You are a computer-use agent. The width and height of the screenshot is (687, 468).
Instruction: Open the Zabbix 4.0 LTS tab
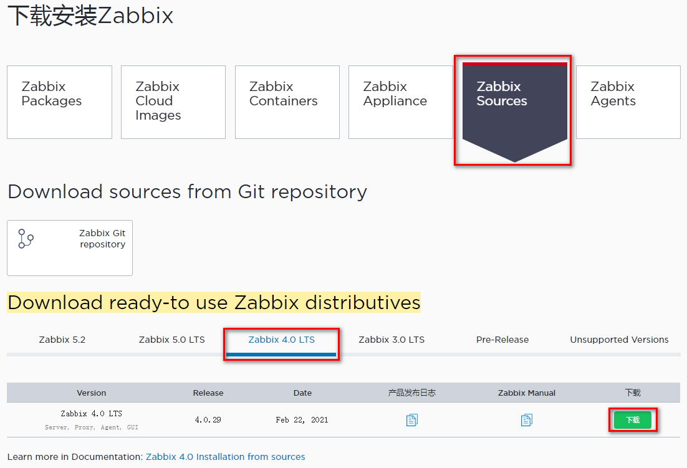(x=281, y=340)
